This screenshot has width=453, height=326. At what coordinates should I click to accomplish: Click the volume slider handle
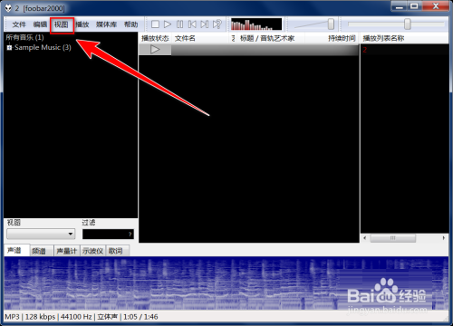click(331, 24)
